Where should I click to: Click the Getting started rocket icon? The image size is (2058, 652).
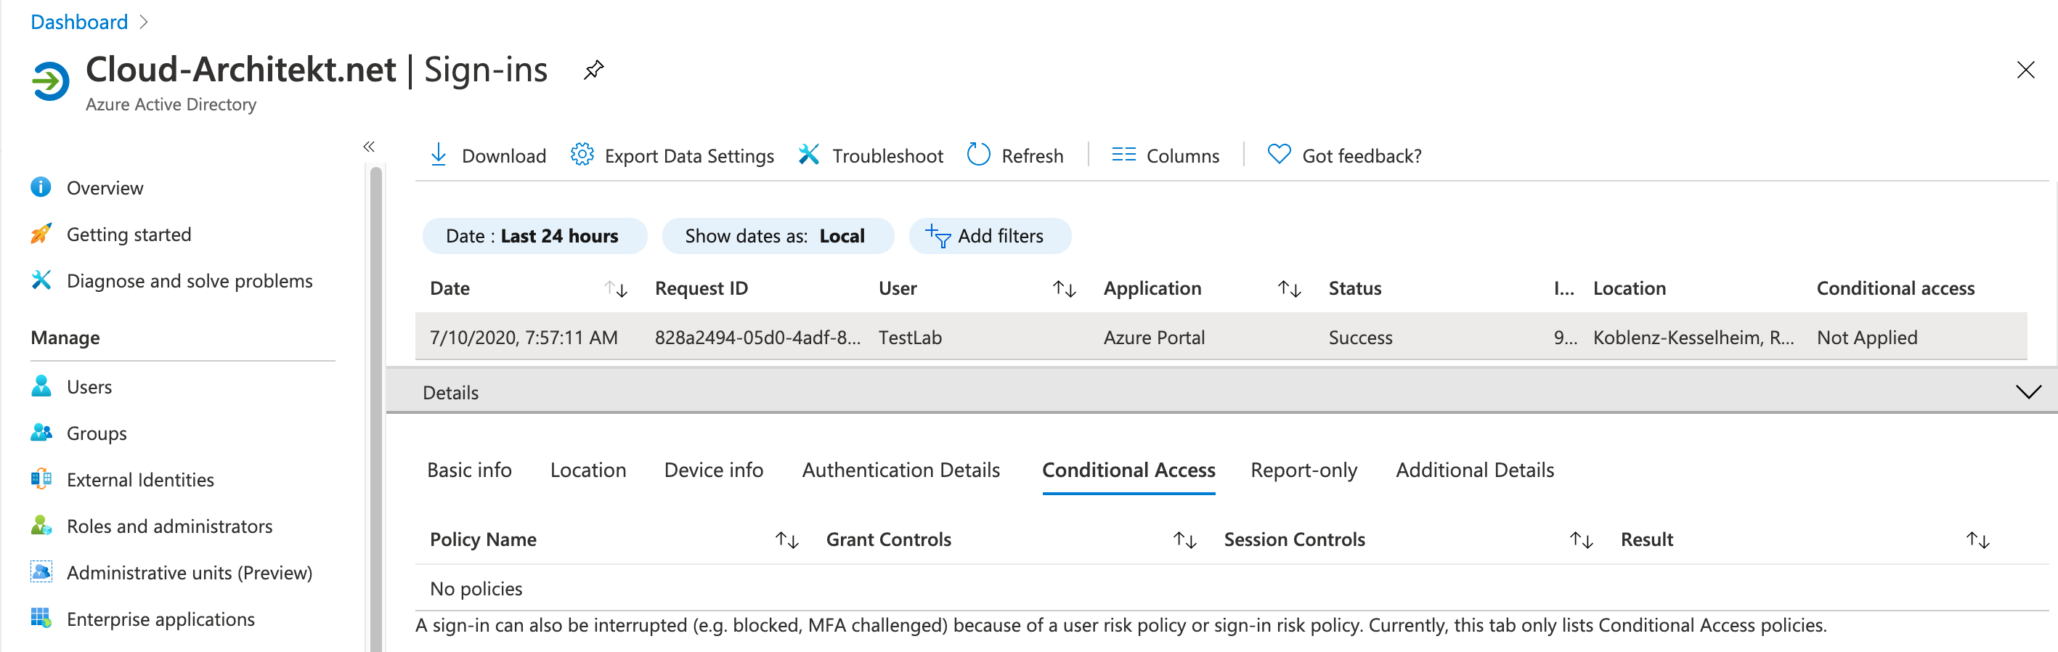(x=41, y=233)
